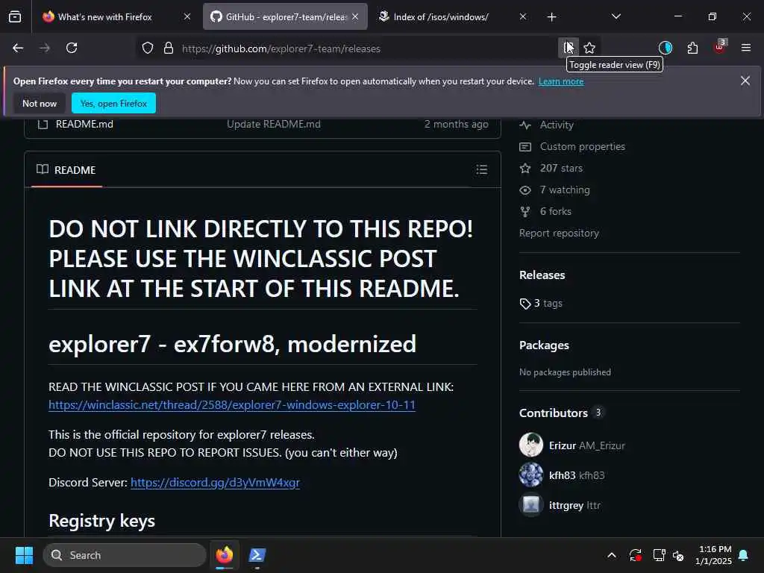The height and width of the screenshot is (573, 764).
Task: Open the Extensions puzzle piece menu
Action: tap(692, 48)
